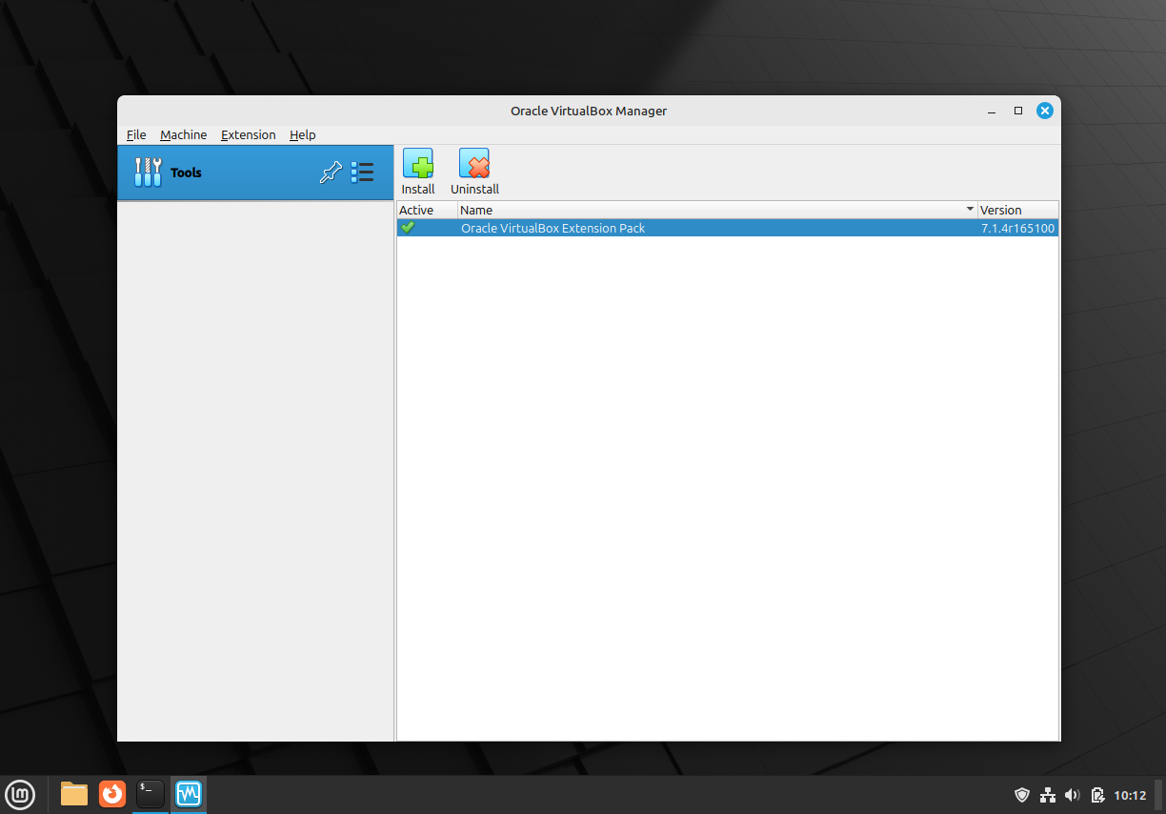Launch Firefox from the taskbar
This screenshot has height=814, width=1166.
112,794
